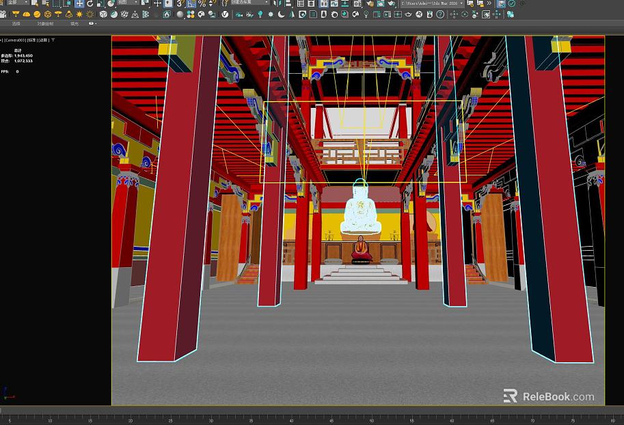The width and height of the screenshot is (624, 425).
Task: Click the question mark help icon
Action: [440, 14]
